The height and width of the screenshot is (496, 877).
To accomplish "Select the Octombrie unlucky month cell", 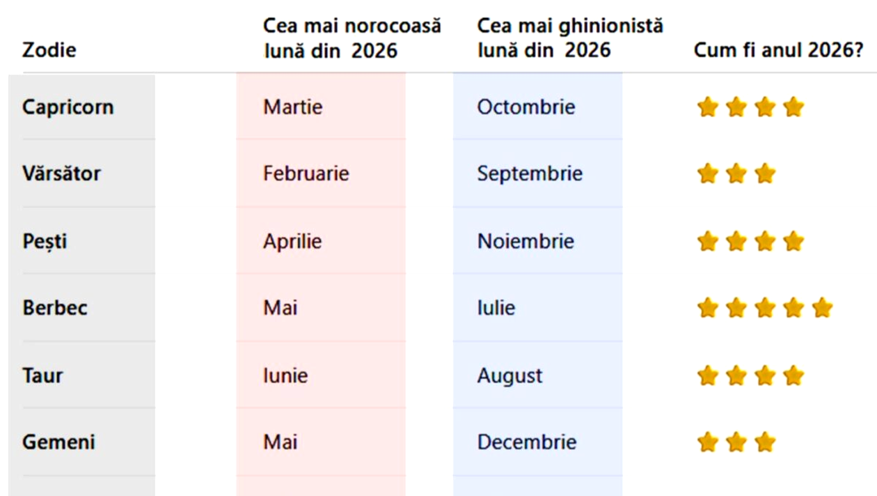I will click(526, 107).
